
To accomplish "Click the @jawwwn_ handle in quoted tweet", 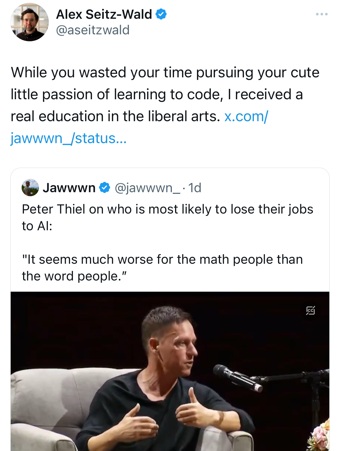I will [147, 188].
